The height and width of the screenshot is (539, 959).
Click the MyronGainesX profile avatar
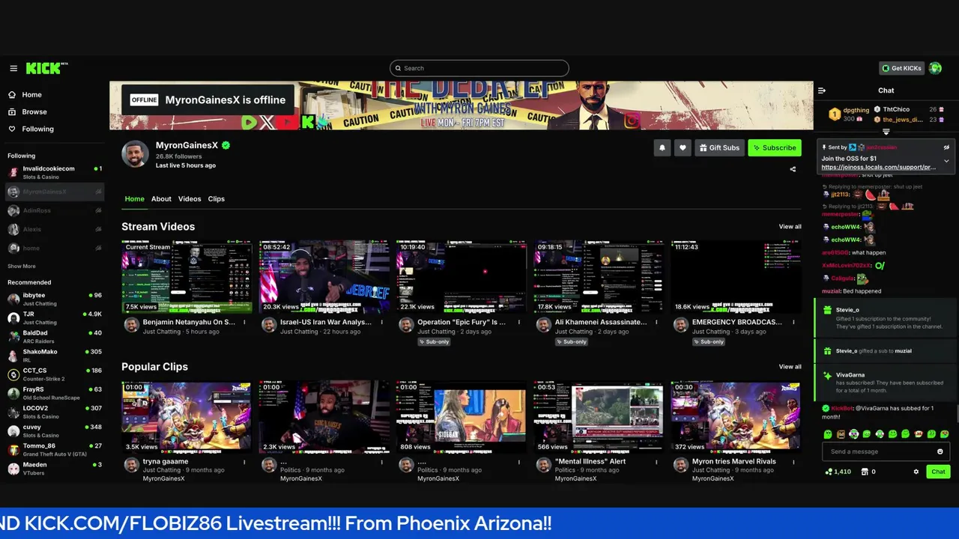[x=136, y=153]
